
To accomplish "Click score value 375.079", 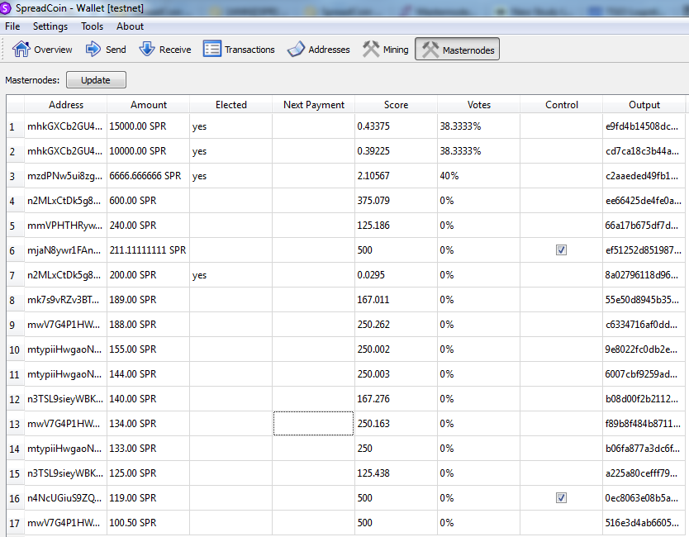I will (396, 201).
